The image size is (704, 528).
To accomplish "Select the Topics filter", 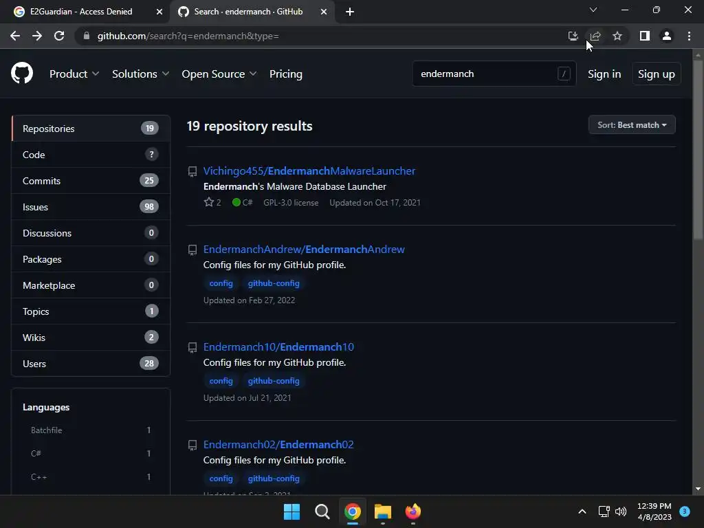I will 91,311.
